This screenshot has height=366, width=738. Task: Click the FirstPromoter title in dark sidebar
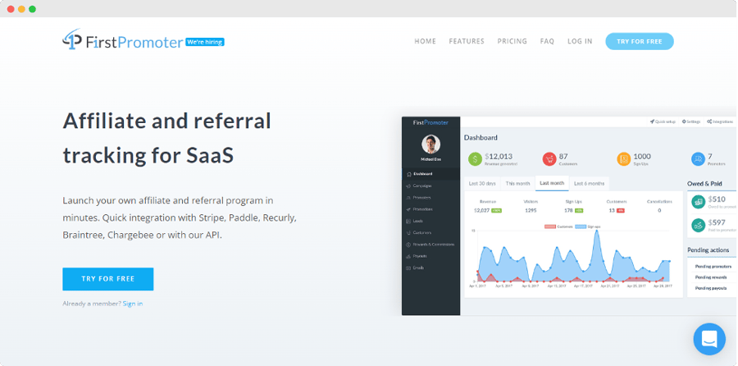coord(430,122)
